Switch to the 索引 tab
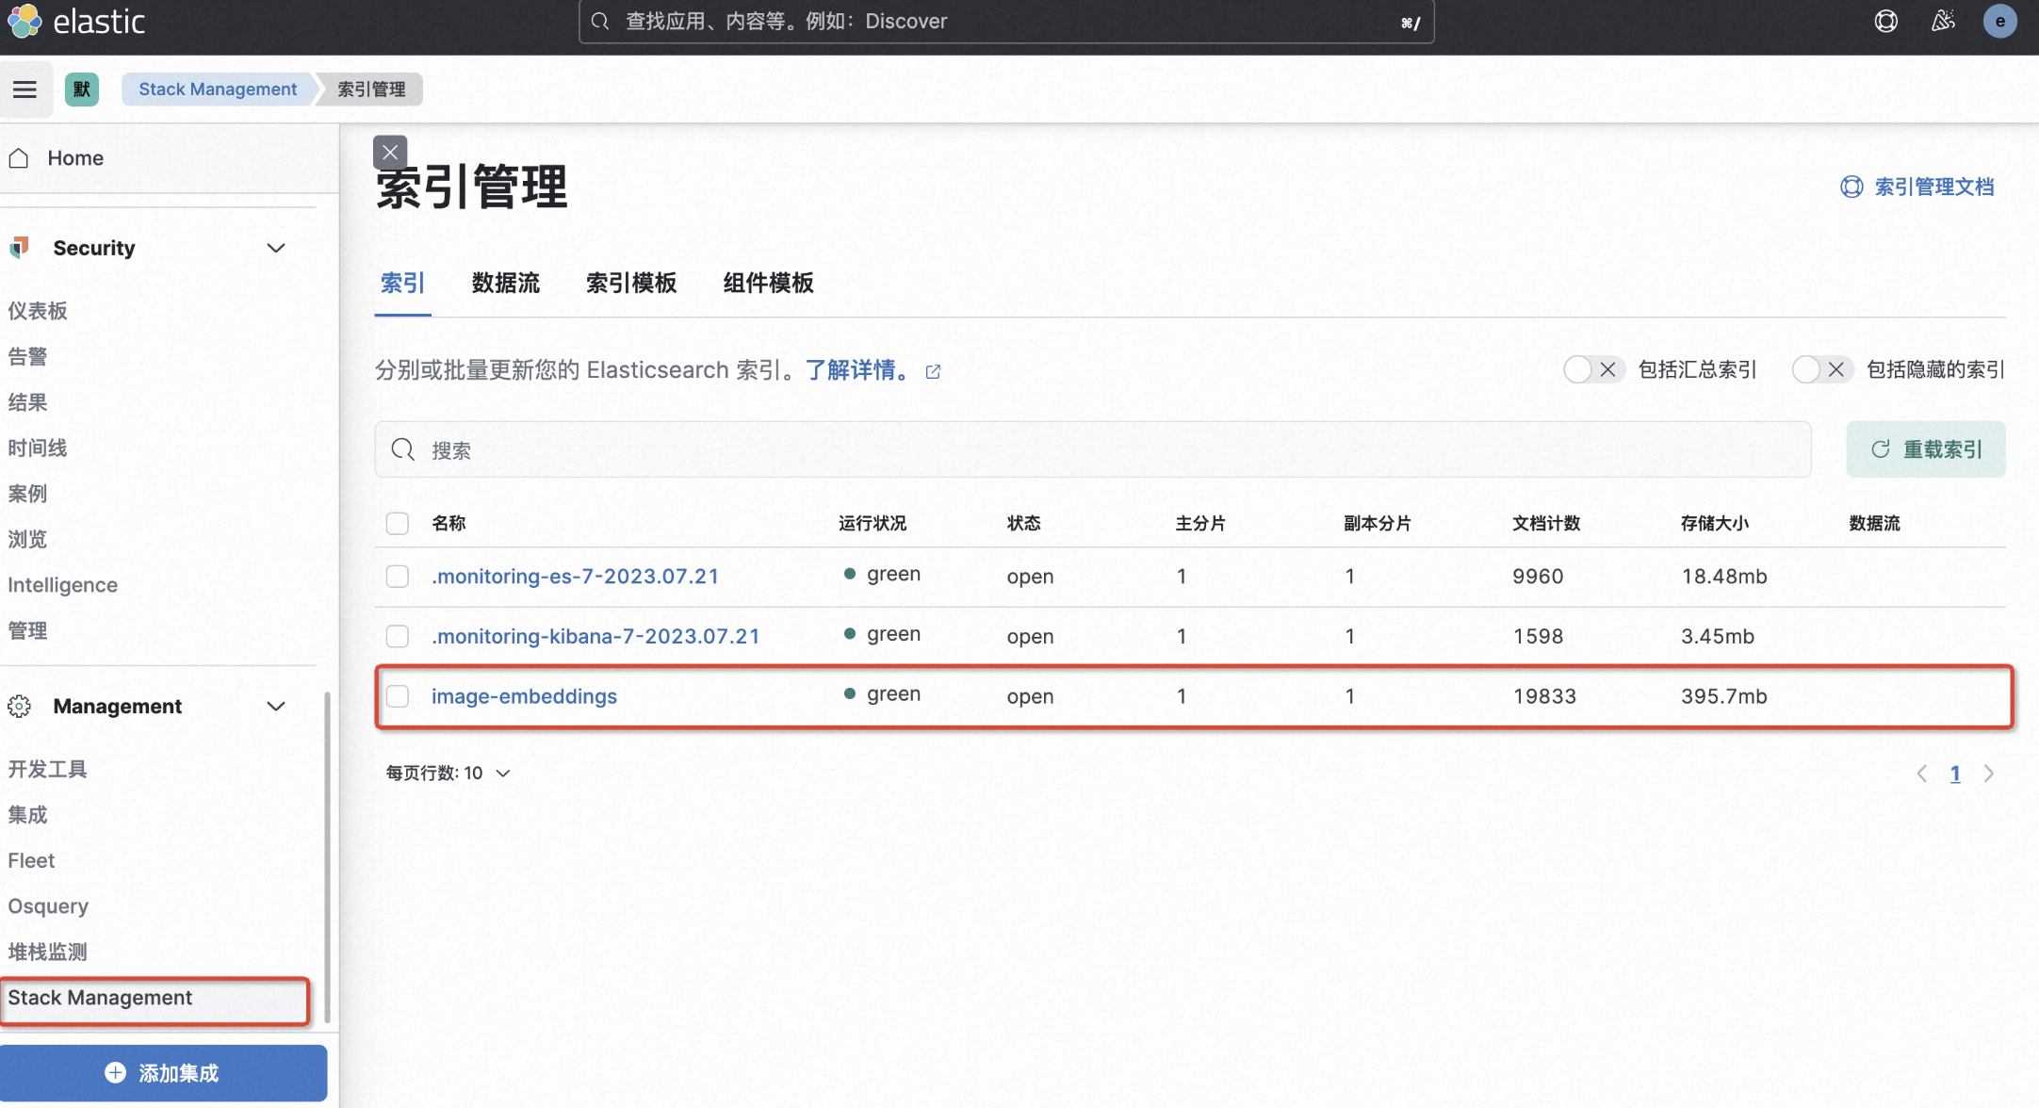The height and width of the screenshot is (1108, 2039). tap(402, 283)
